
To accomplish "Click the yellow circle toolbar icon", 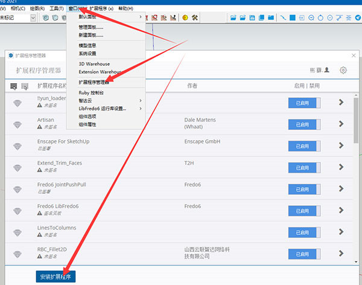I will tap(185, 18).
